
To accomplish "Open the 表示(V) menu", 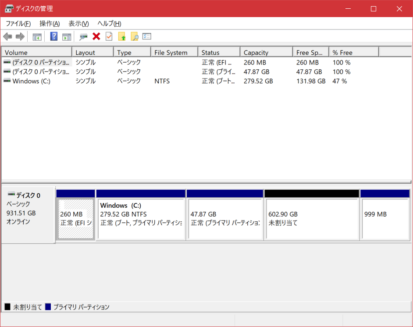I will pyautogui.click(x=78, y=24).
